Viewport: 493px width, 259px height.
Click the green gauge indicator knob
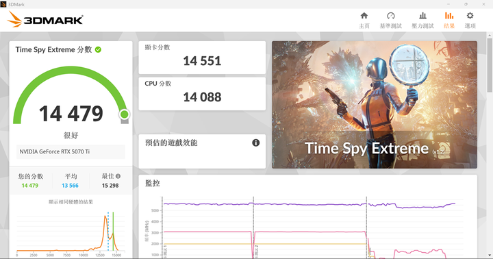click(124, 114)
